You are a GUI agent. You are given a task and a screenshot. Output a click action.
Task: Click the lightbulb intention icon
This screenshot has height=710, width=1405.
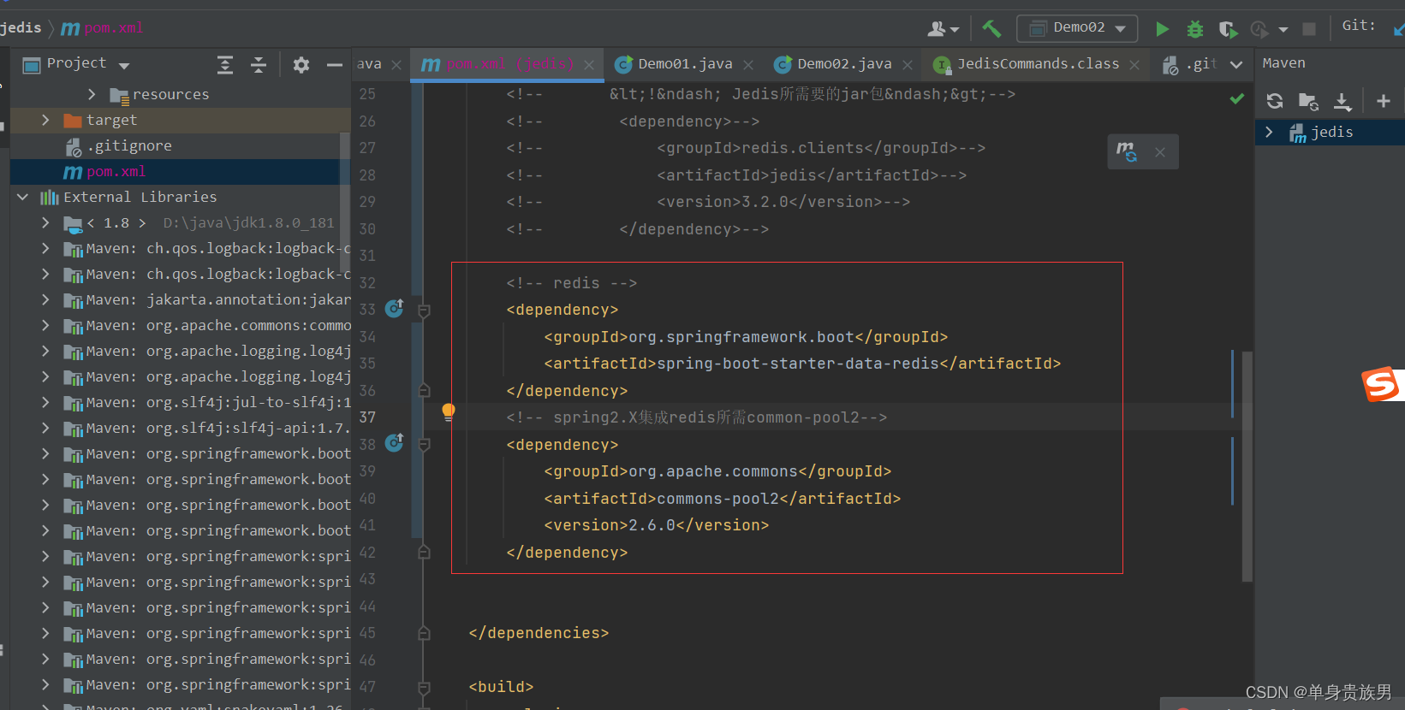point(449,412)
